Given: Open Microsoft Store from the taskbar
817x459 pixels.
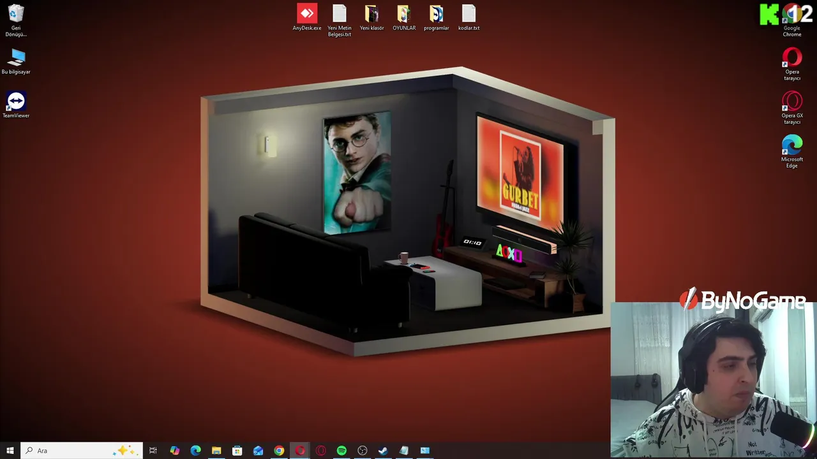Looking at the screenshot, I should (237, 451).
